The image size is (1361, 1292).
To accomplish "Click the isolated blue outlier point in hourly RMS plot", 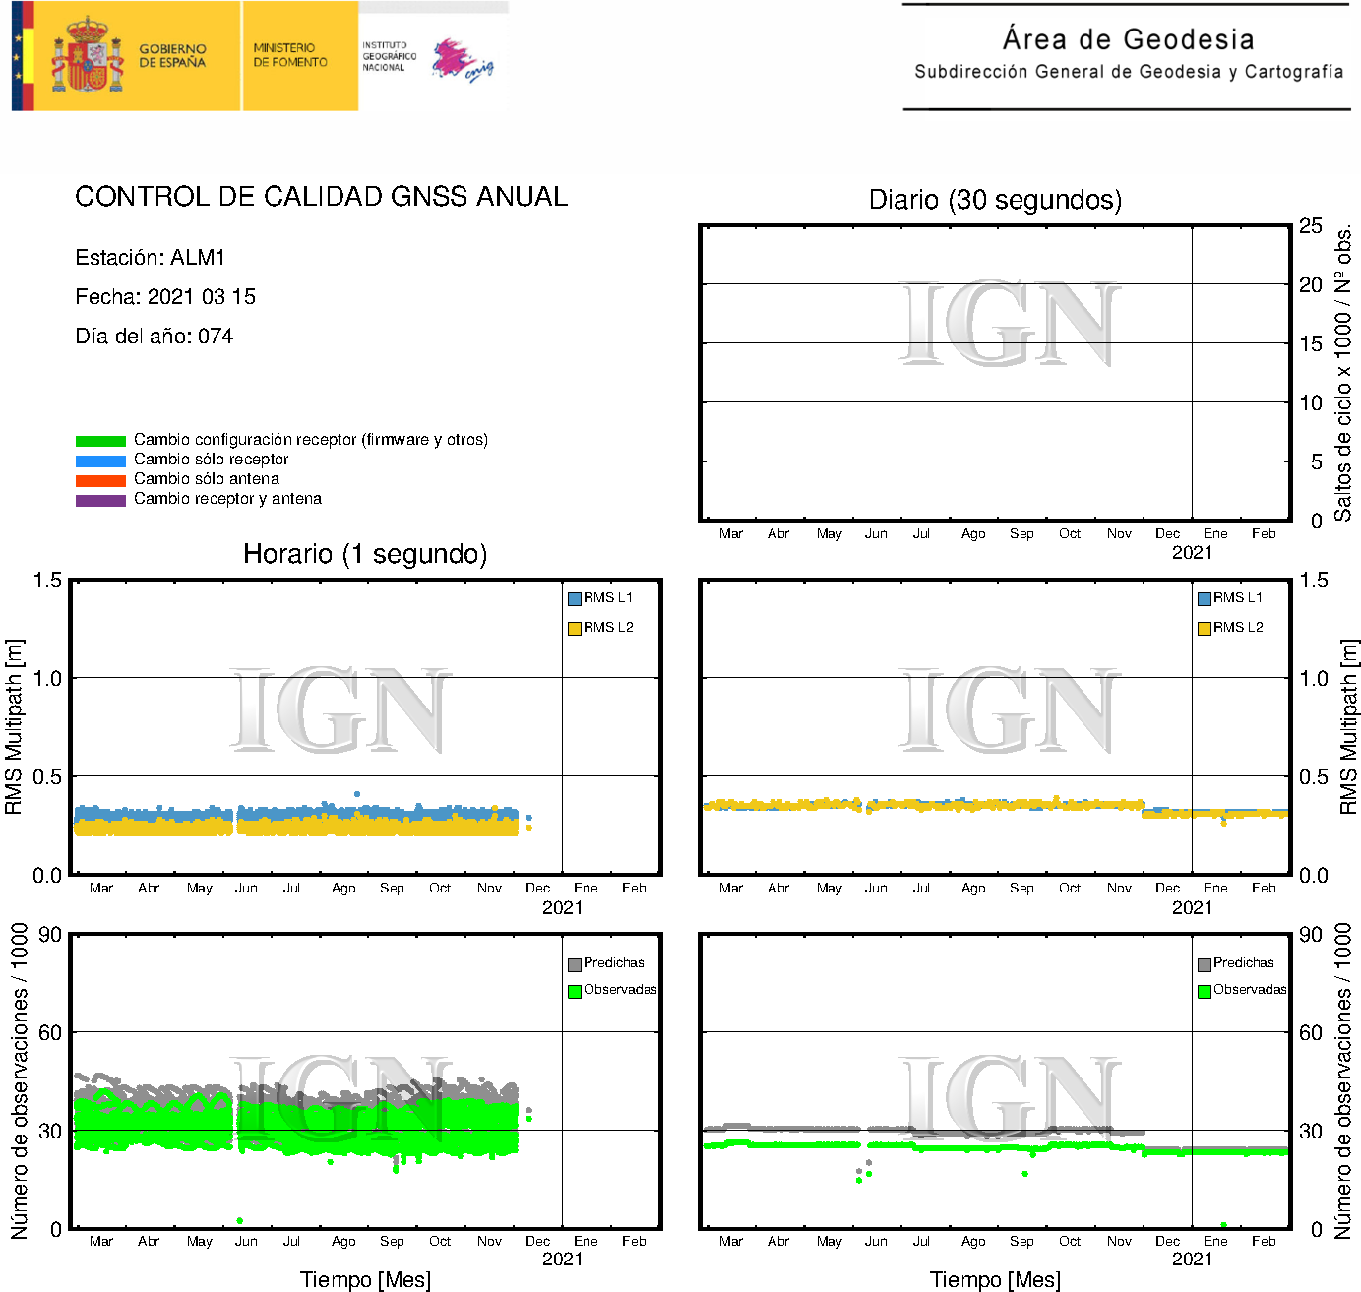I will [x=356, y=794].
